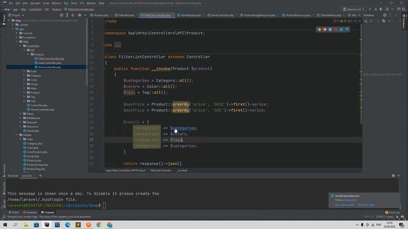Collapse the Controllers folder in the tree
408x229 pixels.
[21, 46]
